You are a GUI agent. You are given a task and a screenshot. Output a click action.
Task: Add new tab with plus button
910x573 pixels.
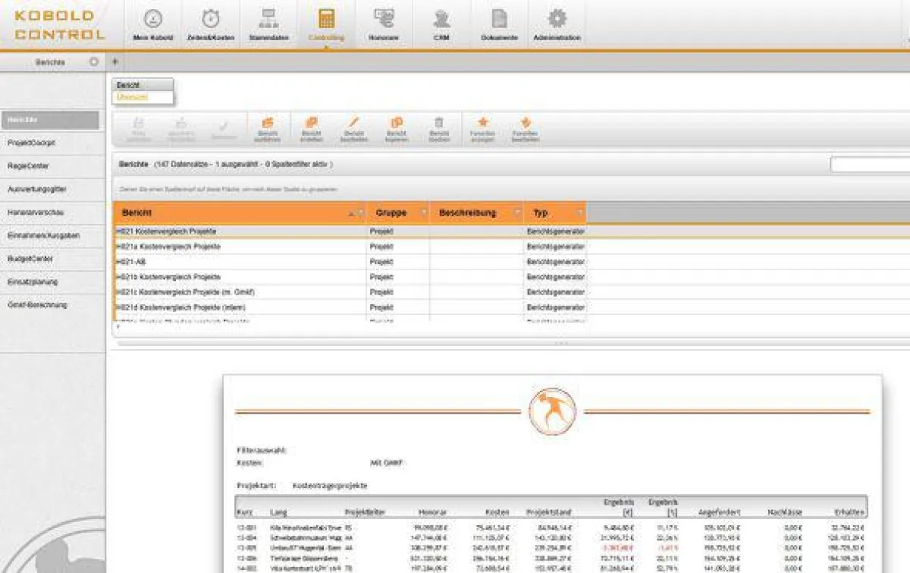tap(115, 62)
